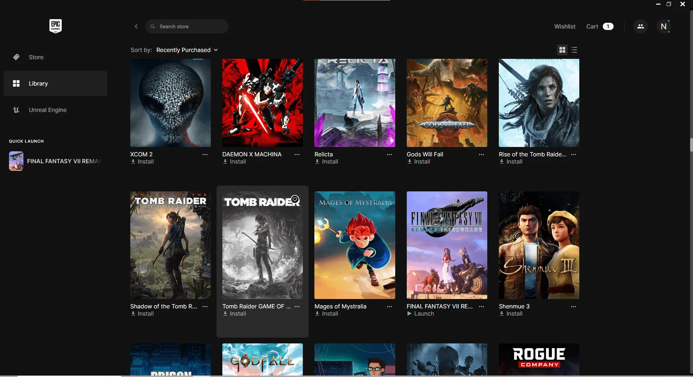The image size is (693, 377).
Task: Go back using the back arrow
Action: (x=136, y=26)
